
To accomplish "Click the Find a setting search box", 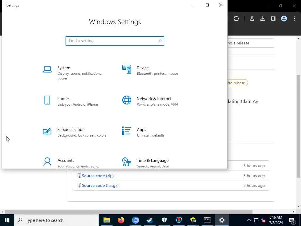I will 115,41.
